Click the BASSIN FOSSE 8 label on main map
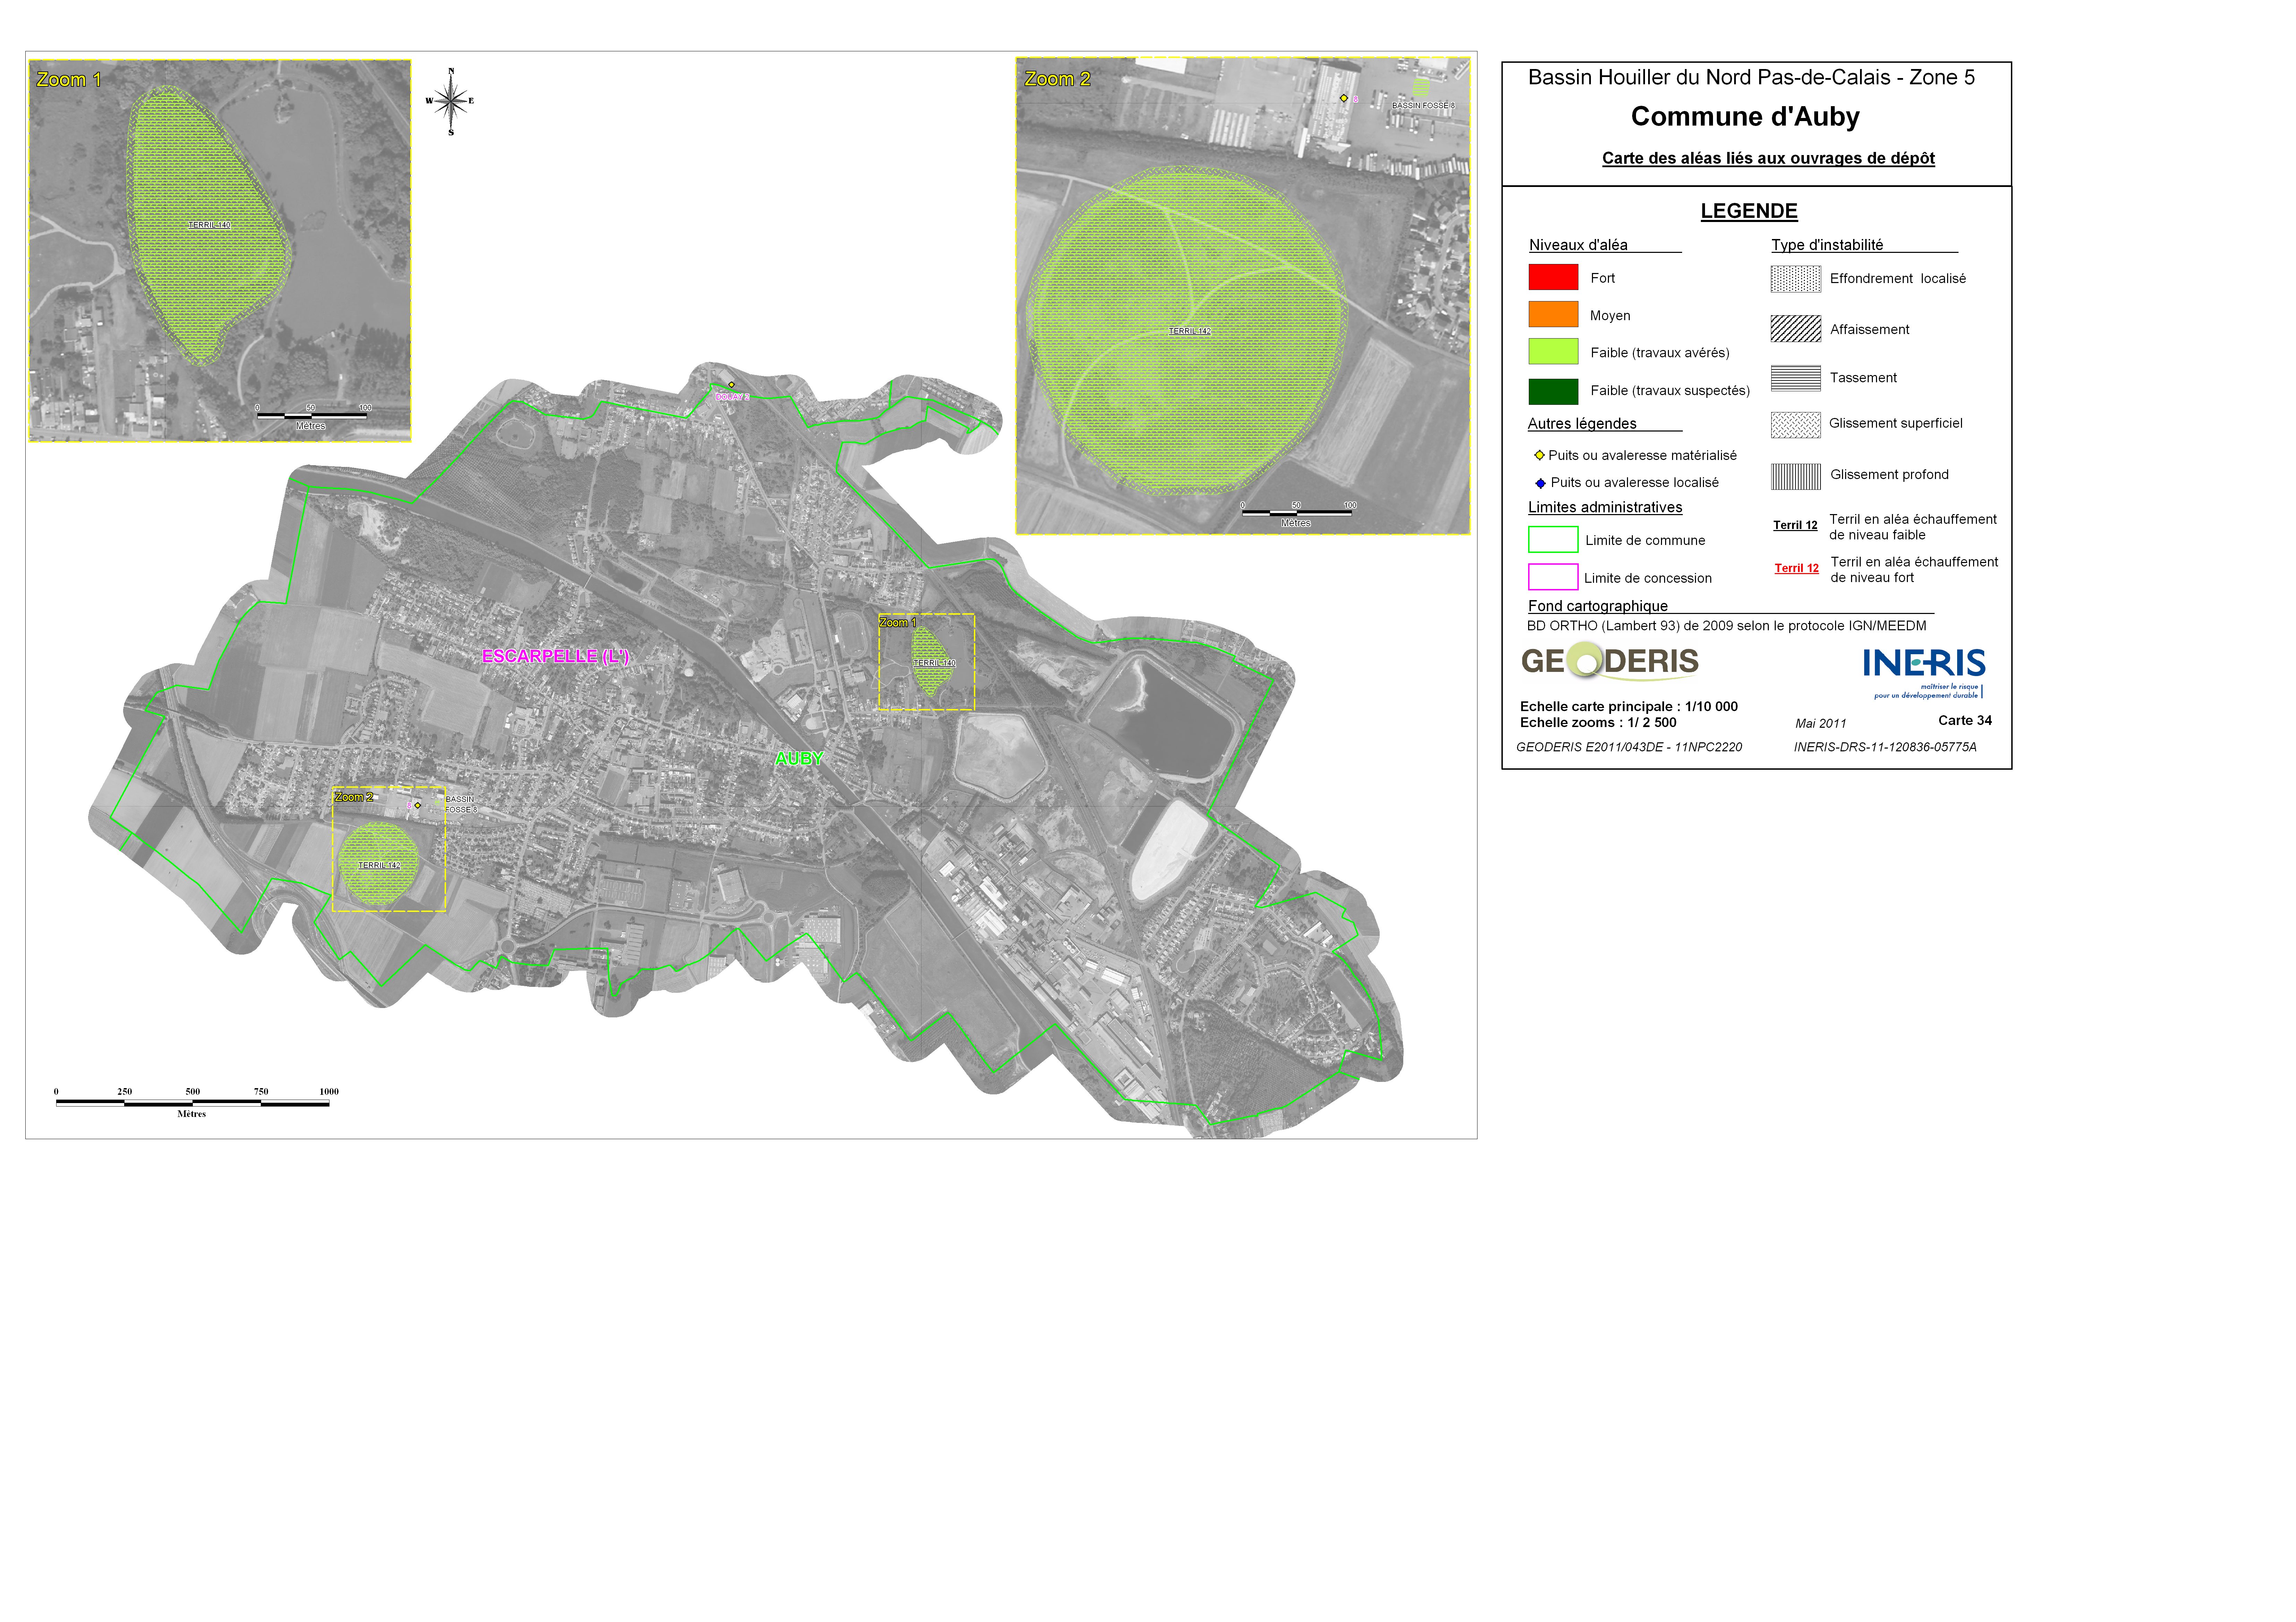The height and width of the screenshot is (1622, 2296). 461,804
